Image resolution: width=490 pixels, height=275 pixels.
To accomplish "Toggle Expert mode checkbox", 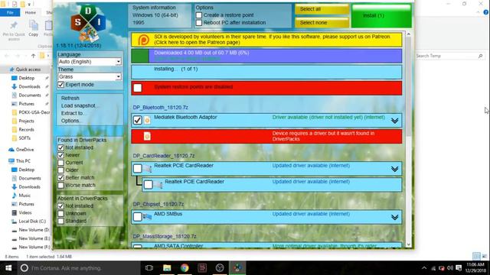I will click(61, 85).
